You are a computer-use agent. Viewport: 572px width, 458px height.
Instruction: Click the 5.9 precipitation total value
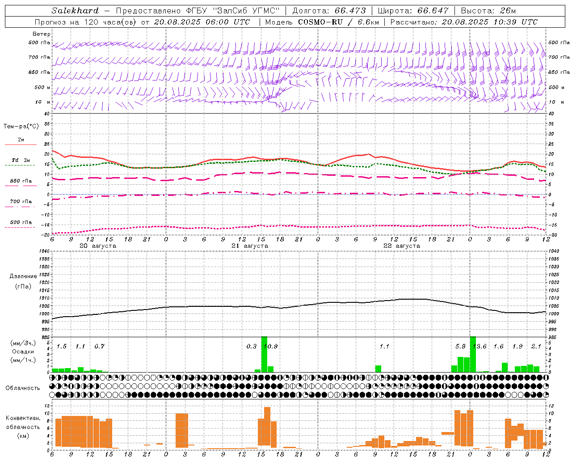pos(460,347)
